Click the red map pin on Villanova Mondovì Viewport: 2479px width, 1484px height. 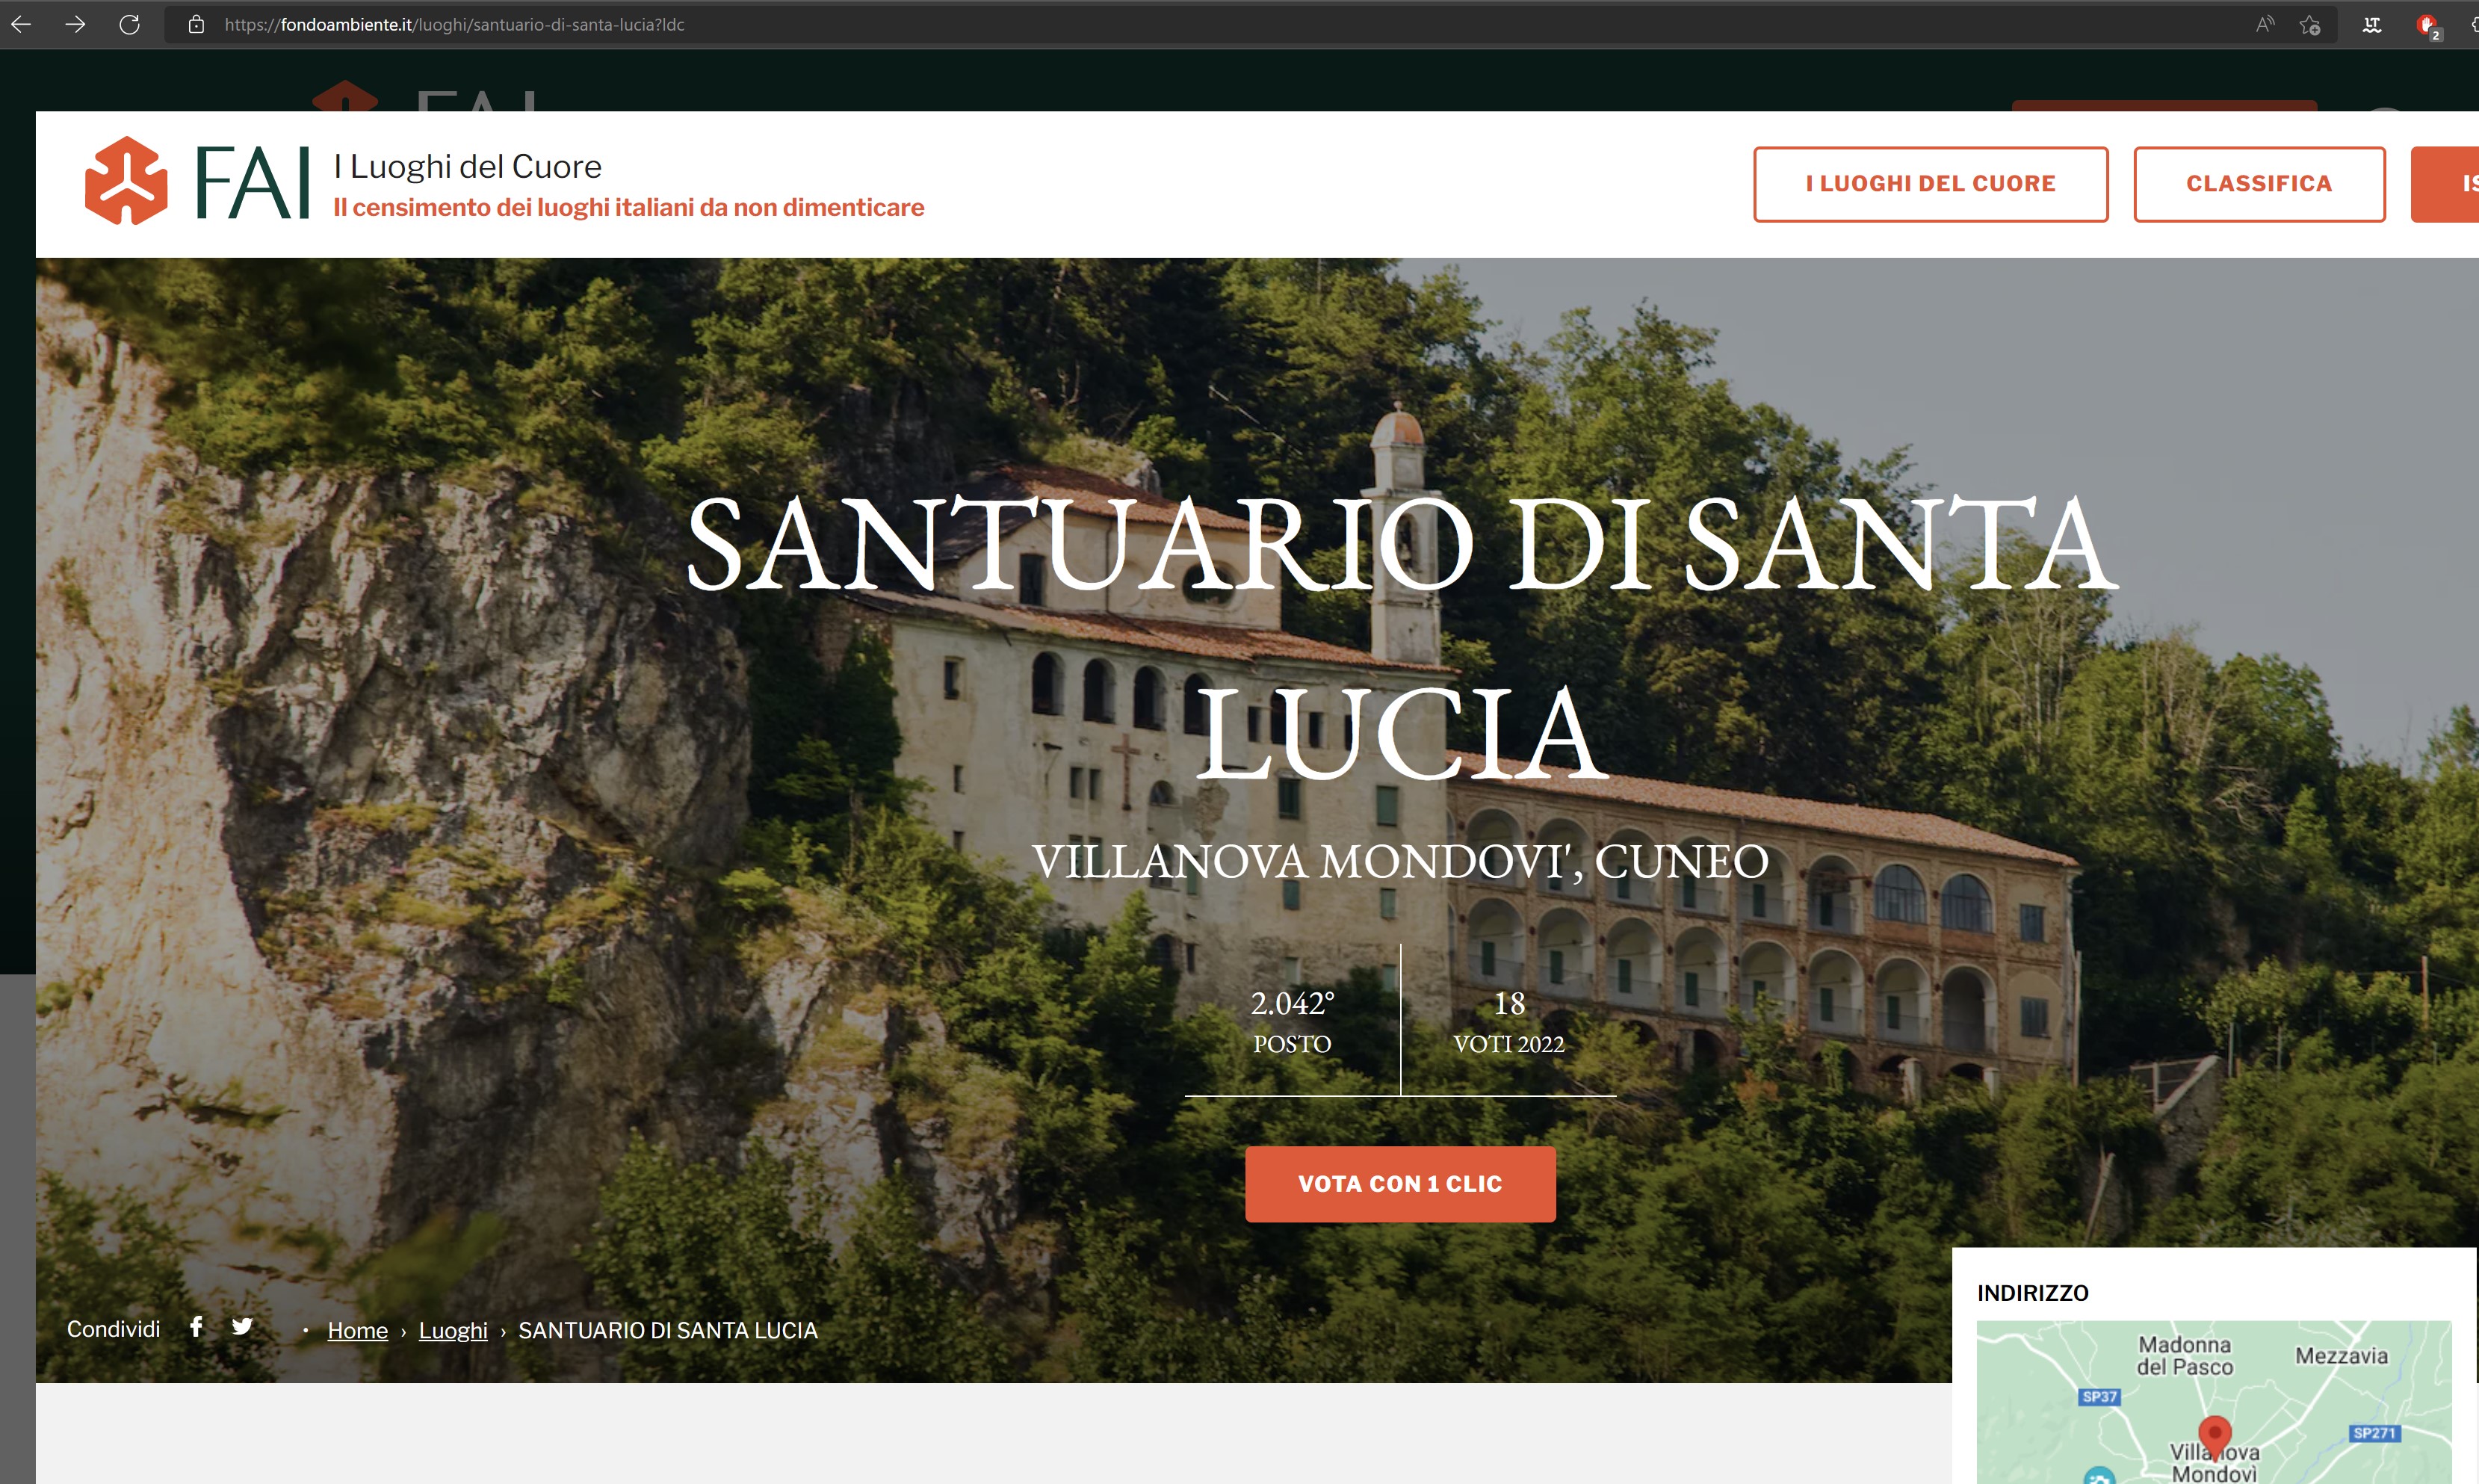[2214, 1435]
